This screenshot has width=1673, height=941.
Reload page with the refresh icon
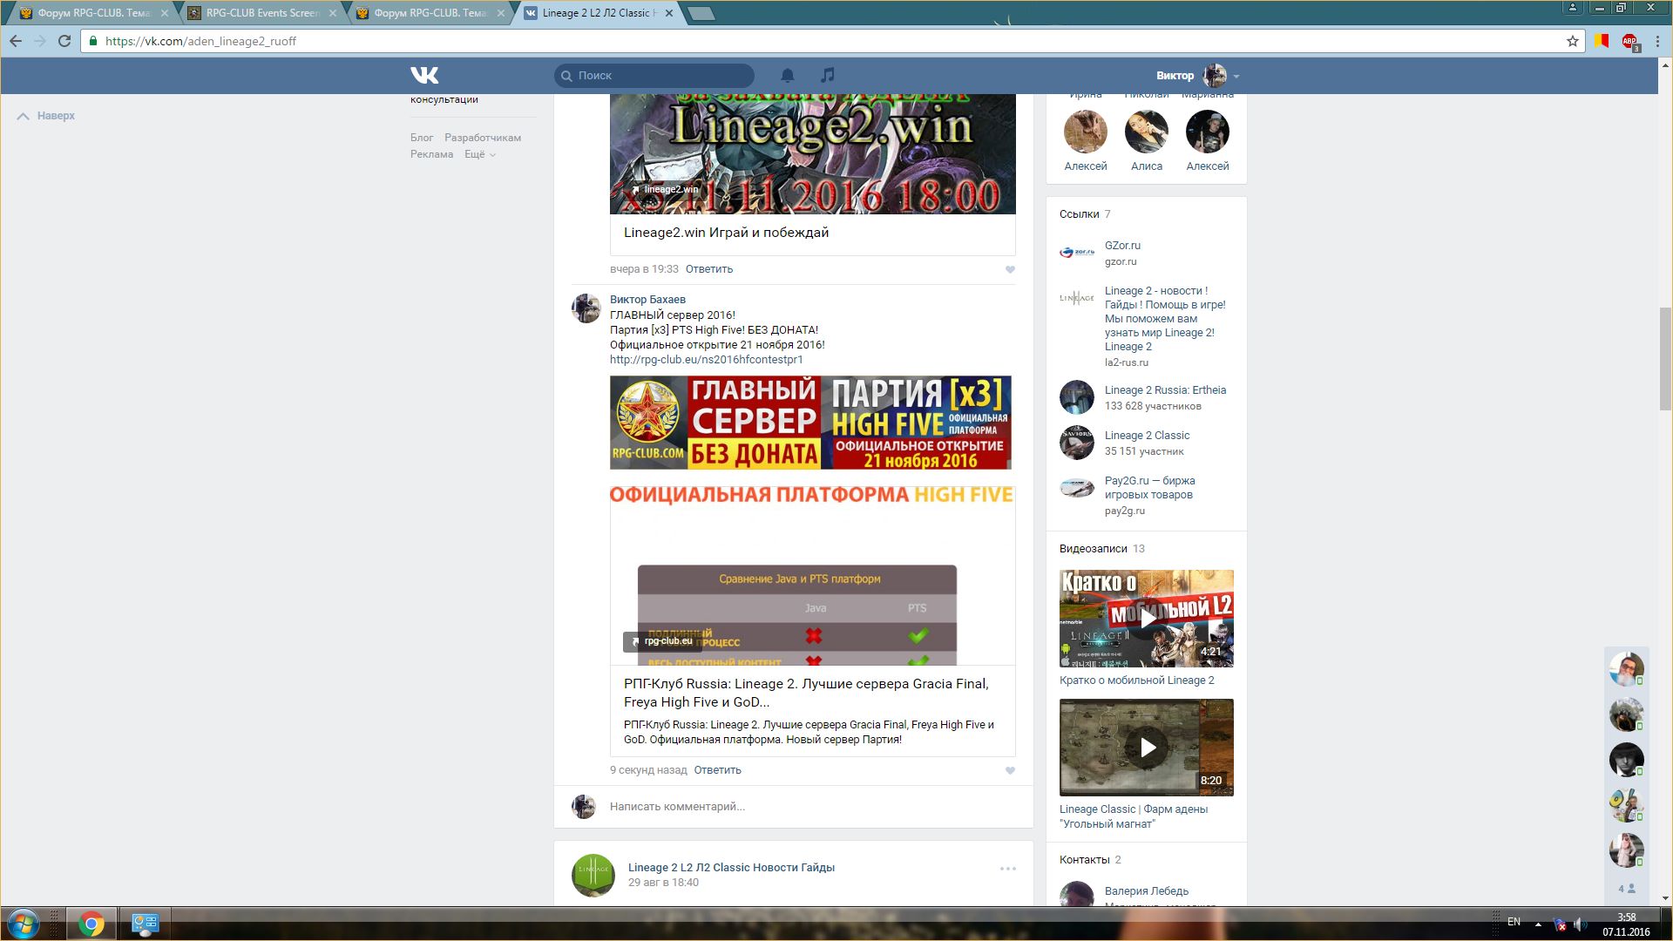[x=64, y=41]
